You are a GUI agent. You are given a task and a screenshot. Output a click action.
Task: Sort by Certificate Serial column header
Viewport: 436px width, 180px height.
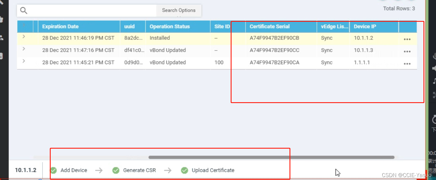270,26
